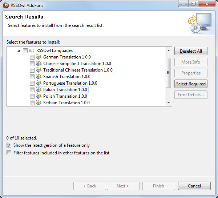This screenshot has height=198, width=218.
Task: Click the Polish Translation feature icon
Action: 39,96
